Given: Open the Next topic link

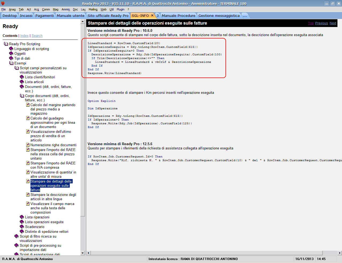Looking at the screenshot, I should pos(333,23).
